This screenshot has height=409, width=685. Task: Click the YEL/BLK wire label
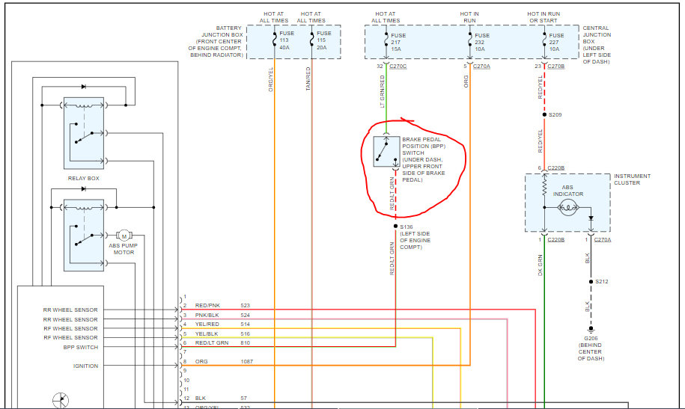[x=207, y=334]
